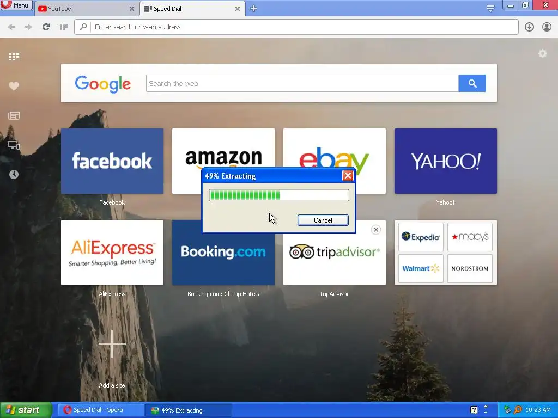Viewport: 558px width, 418px height.
Task: Click the Yahoo! label under tile
Action: click(x=445, y=202)
